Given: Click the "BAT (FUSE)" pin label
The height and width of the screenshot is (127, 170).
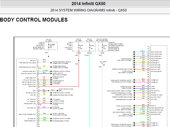Looking at the screenshot, I should click(32, 86).
